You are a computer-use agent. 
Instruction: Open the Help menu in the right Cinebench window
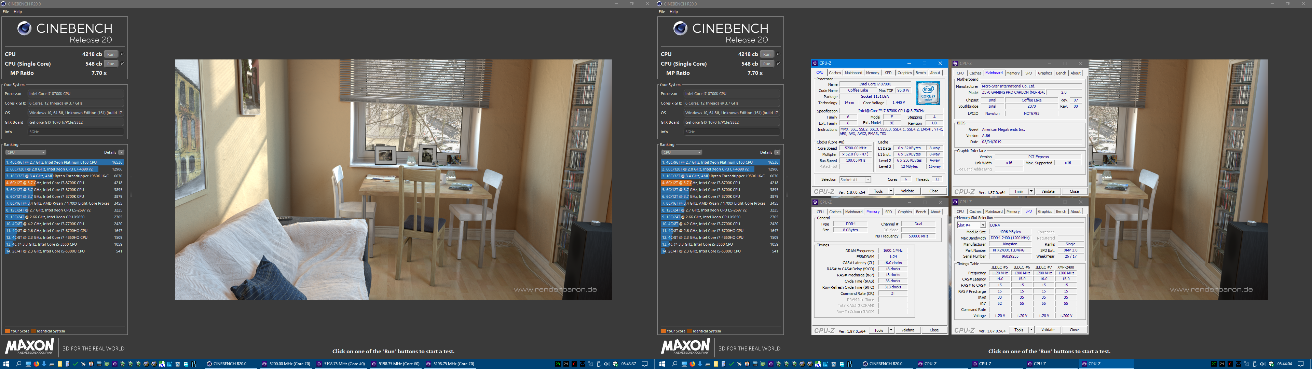tap(673, 11)
